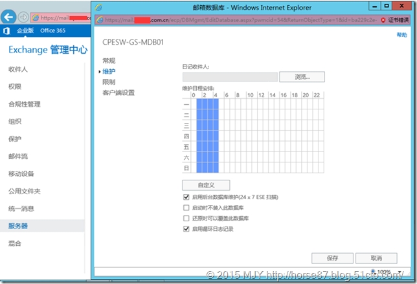Check 启动时不装入此数据库 option

[x=186, y=208]
